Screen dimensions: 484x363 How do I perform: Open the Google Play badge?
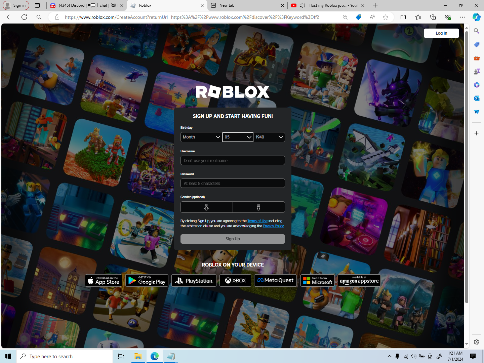tap(147, 280)
